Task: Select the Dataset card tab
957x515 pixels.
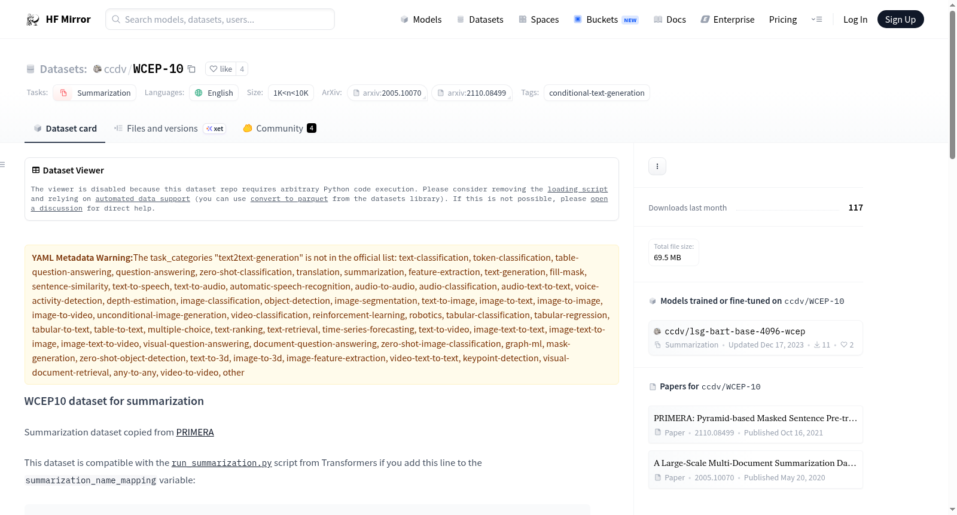Action: [65, 129]
